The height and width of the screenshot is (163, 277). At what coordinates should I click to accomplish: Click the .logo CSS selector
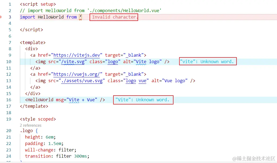[26, 131]
